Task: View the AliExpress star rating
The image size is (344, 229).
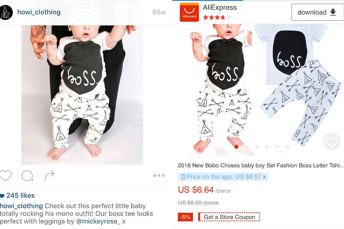Action: [217, 17]
